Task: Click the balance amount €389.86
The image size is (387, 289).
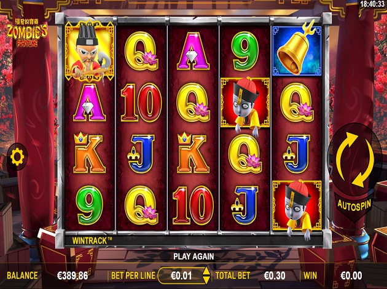Action: point(72,275)
